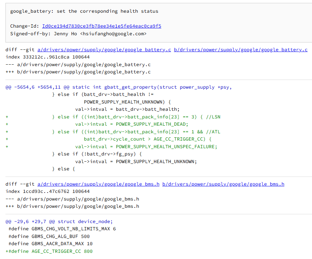Click the GBMS_AACR_DATA_MAX 10 define
Image resolution: width=312 pixels, height=259 pixels.
50,244
